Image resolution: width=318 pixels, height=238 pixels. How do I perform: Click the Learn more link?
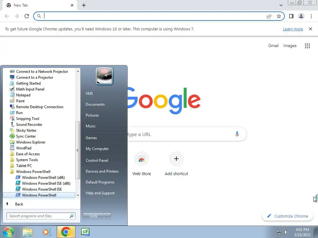click(293, 29)
